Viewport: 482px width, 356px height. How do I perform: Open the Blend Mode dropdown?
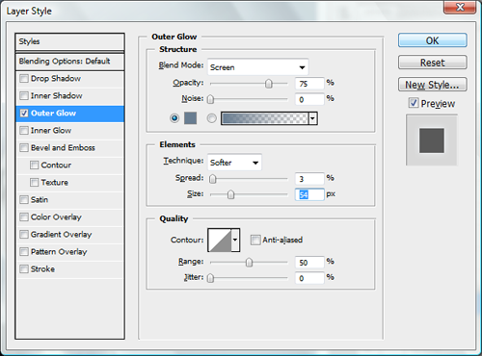(x=258, y=67)
